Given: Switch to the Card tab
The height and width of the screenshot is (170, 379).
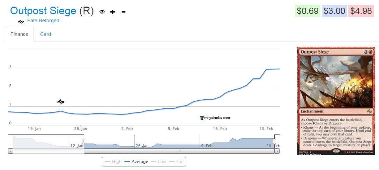Looking at the screenshot, I should pyautogui.click(x=45, y=34).
